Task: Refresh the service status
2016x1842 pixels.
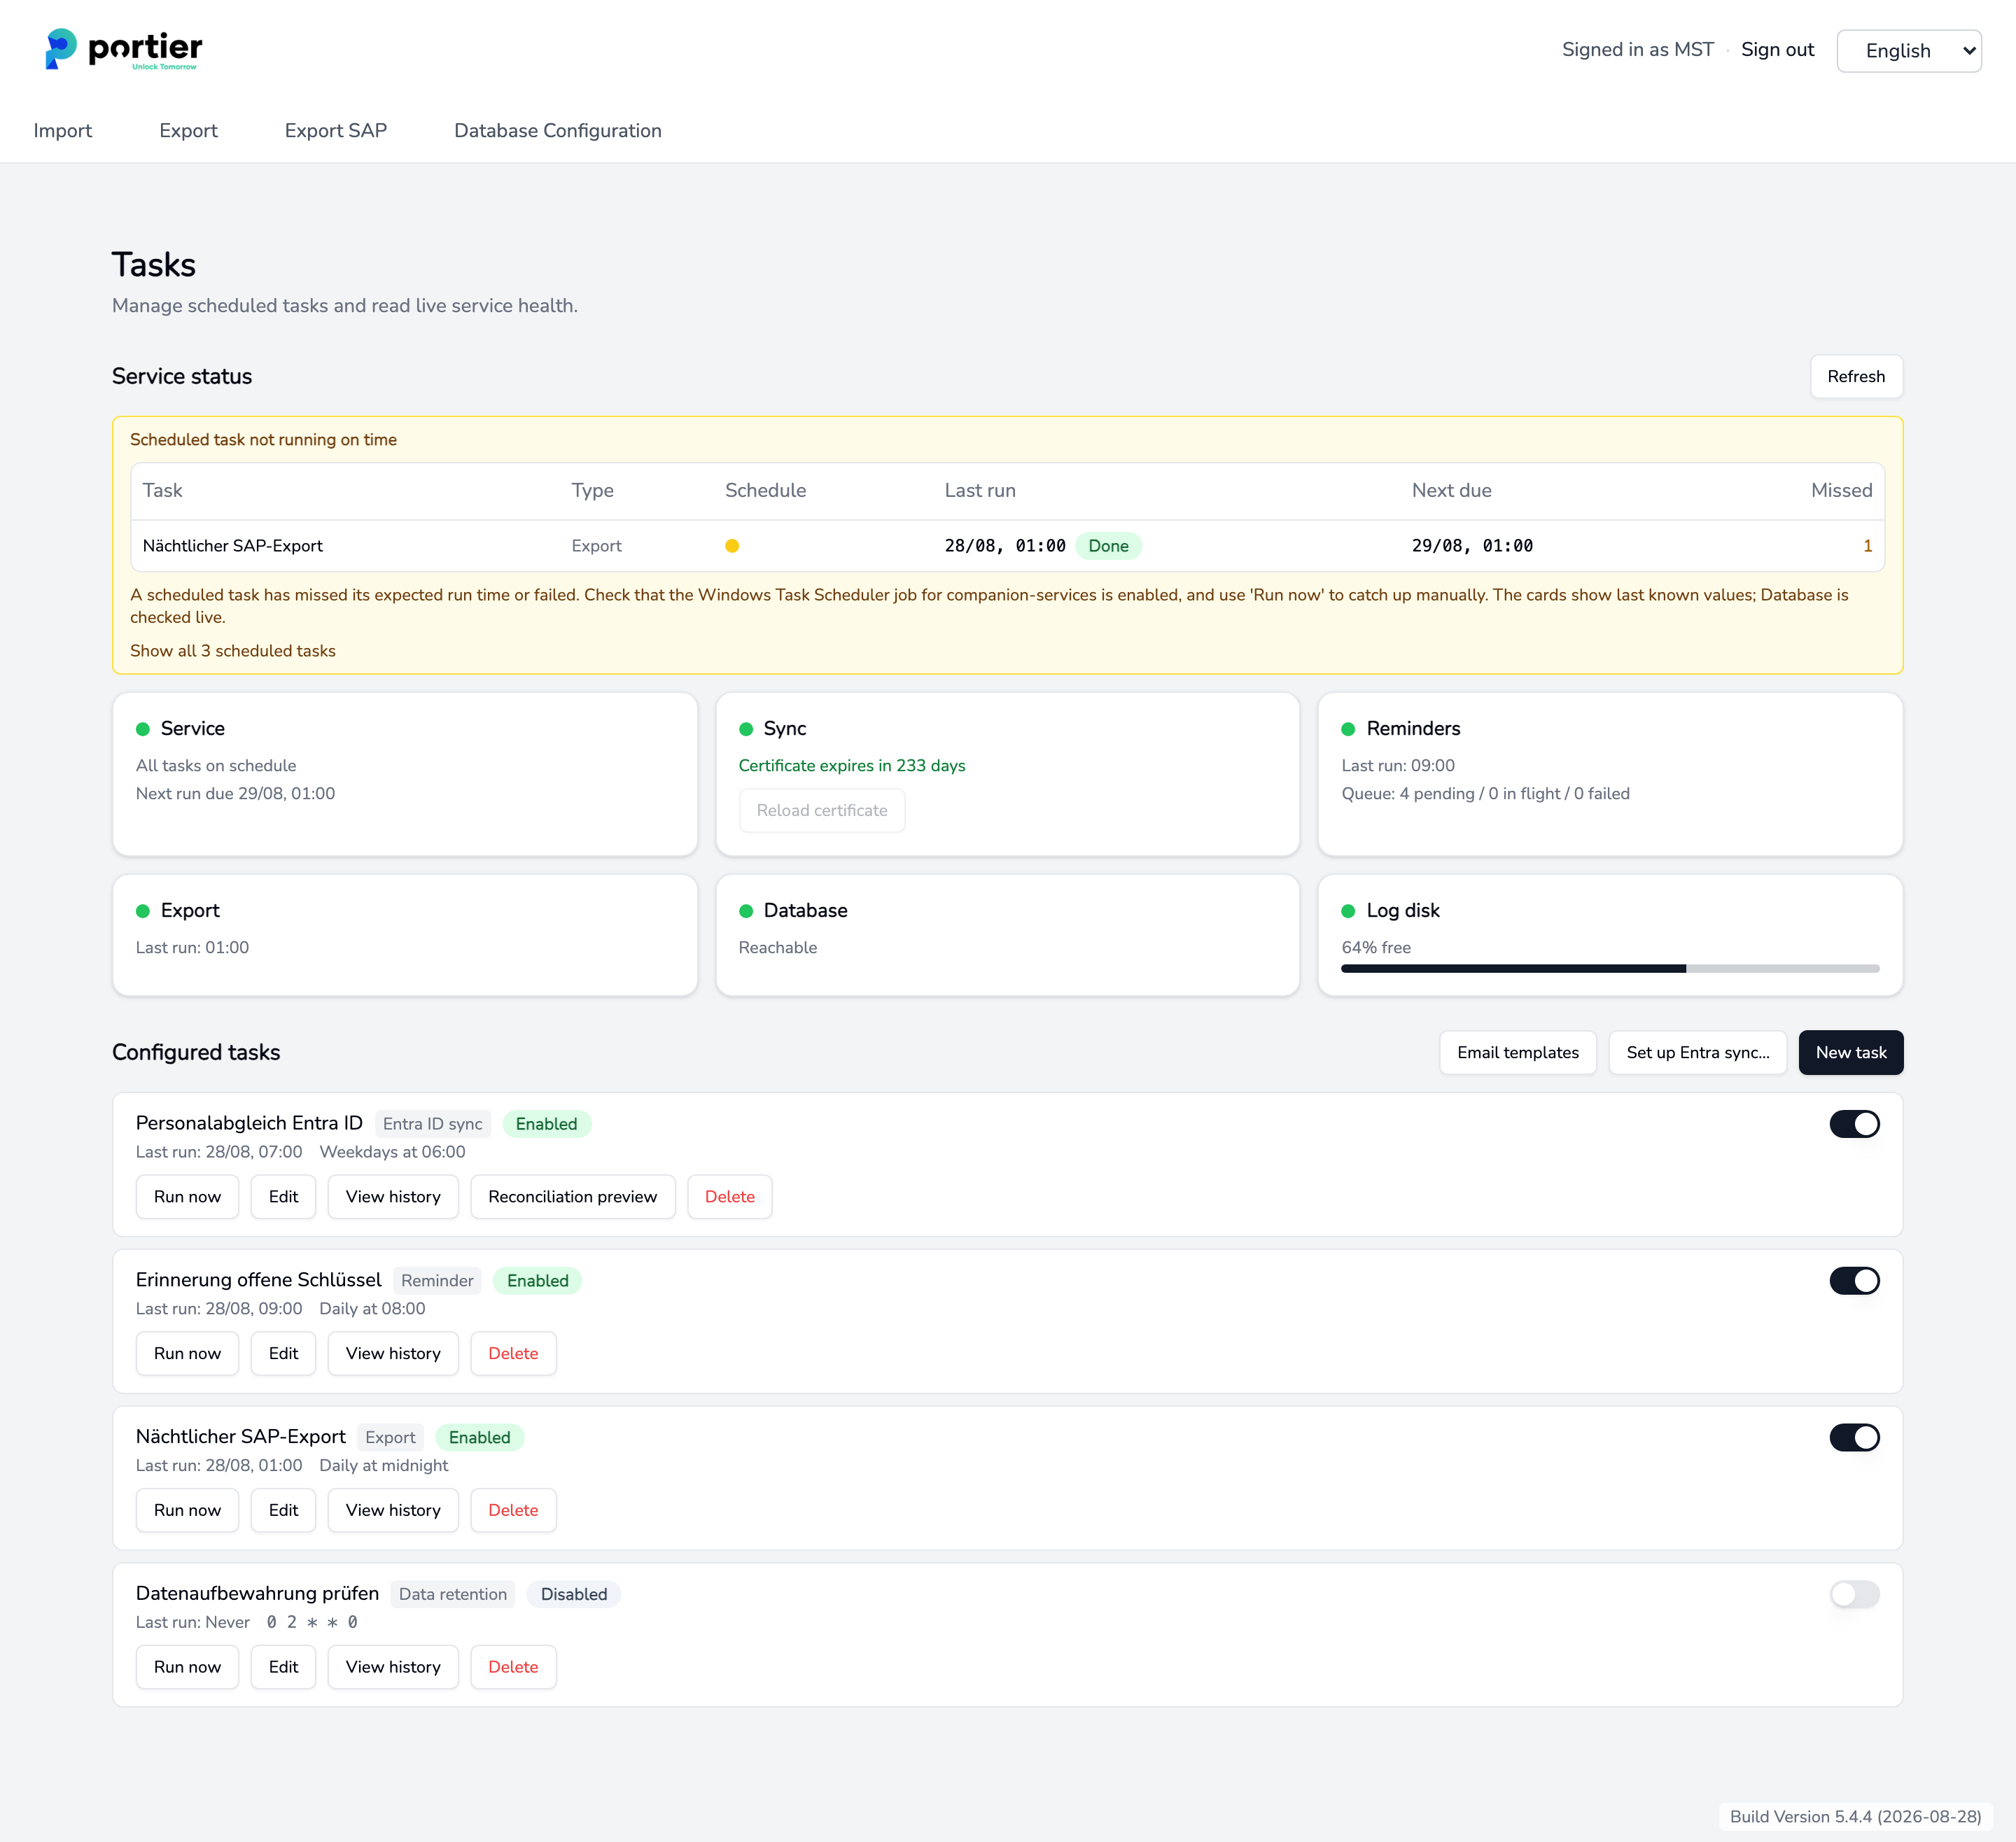Action: [x=1856, y=377]
